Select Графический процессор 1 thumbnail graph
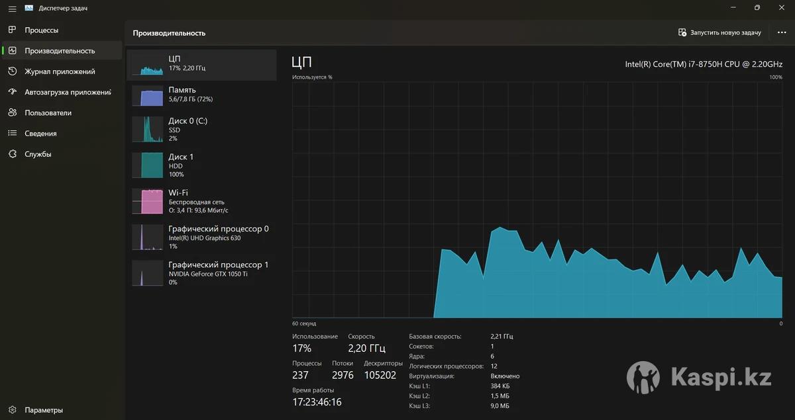This screenshot has width=795, height=420. coord(147,273)
